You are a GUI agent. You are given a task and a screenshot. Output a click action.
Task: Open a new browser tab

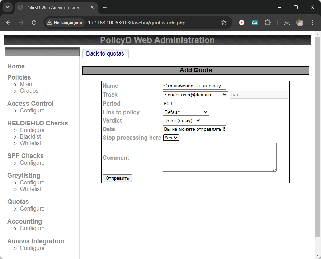[x=105, y=8]
